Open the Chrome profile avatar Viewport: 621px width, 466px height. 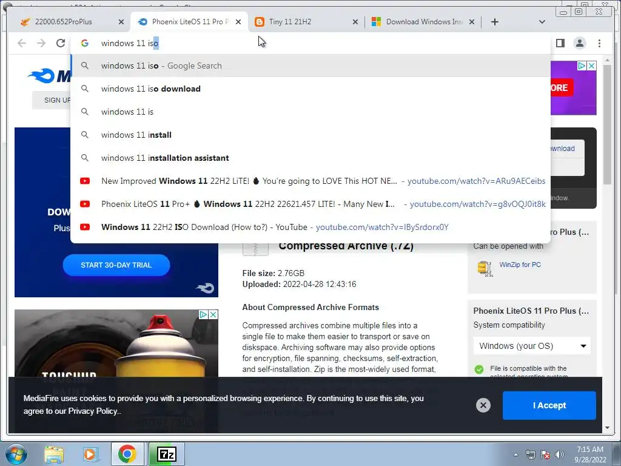click(579, 43)
